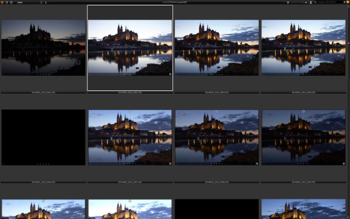Viewport: 350px width, 219px height.
Task: Select the dark silhouette castle thumbnail
Action: pyautogui.click(x=43, y=48)
